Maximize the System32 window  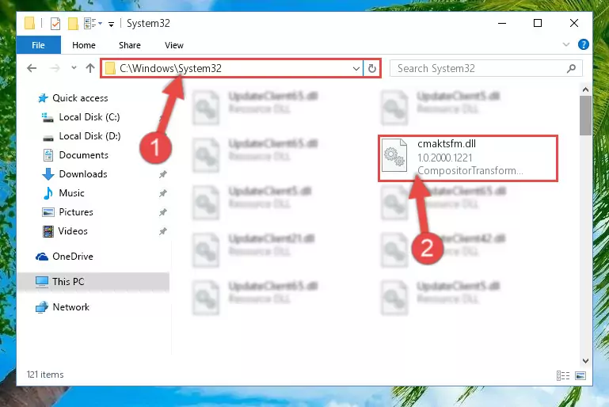[538, 23]
